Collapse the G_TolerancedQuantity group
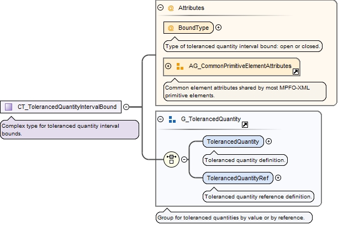 [x=160, y=119]
